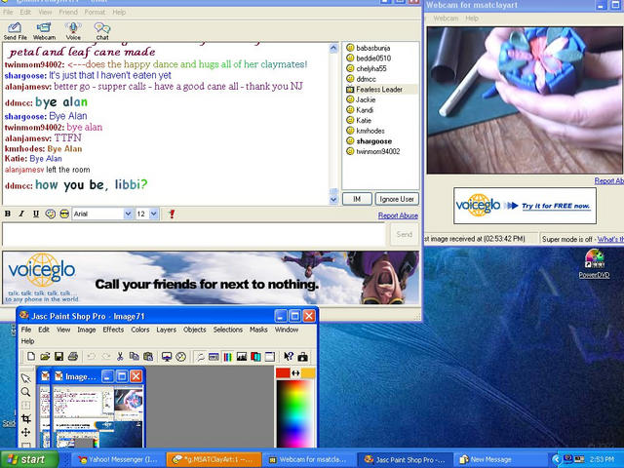This screenshot has height=468, width=624.
Task: Click the IM button
Action: (x=357, y=199)
